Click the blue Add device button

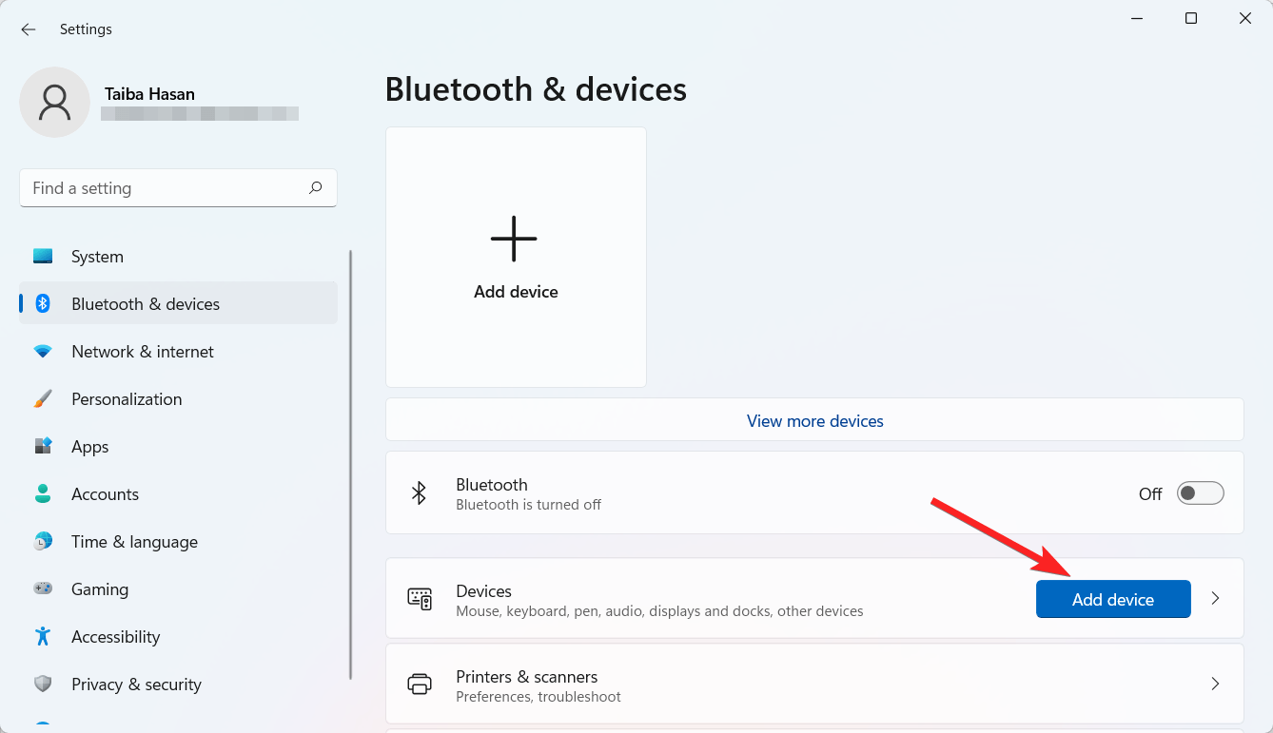tap(1113, 599)
